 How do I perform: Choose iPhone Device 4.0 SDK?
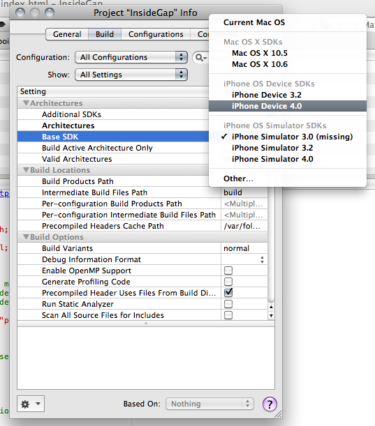pos(288,106)
